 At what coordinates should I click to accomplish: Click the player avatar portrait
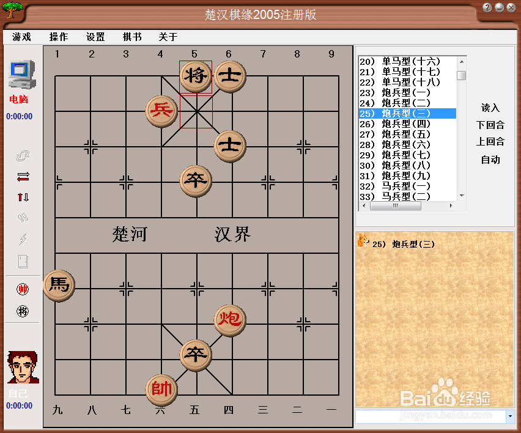[23, 367]
